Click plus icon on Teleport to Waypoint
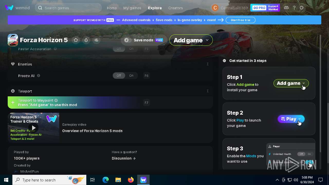329x185 pixels. [x=13, y=103]
